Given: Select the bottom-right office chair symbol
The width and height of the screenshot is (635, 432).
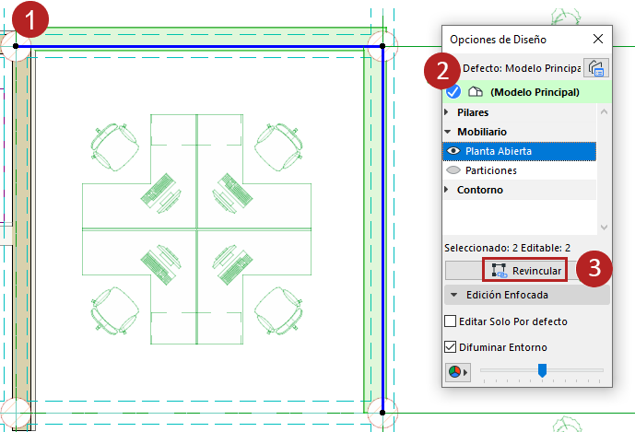Looking at the screenshot, I should pyautogui.click(x=278, y=310).
